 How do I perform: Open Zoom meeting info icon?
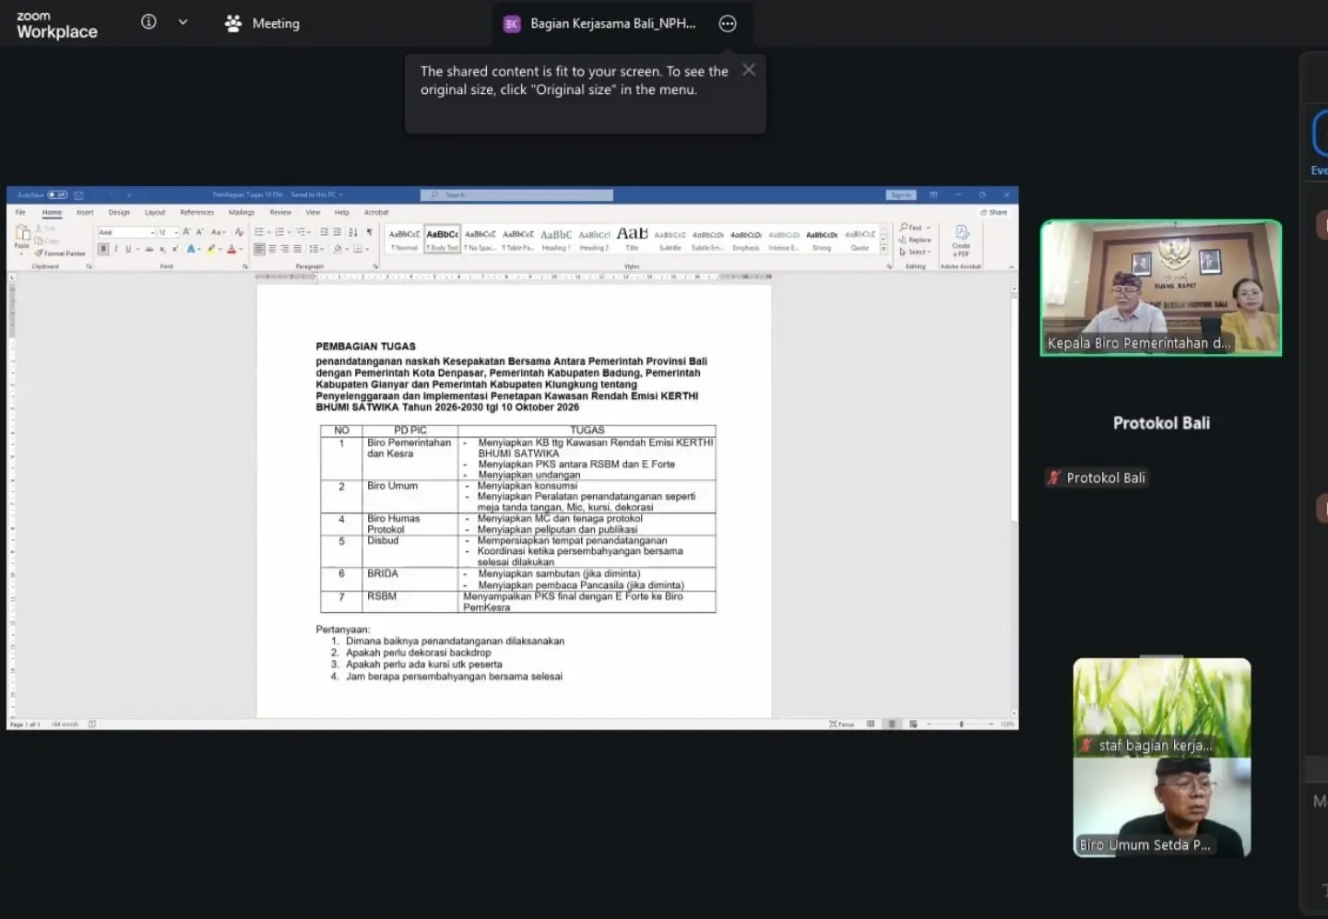point(148,22)
